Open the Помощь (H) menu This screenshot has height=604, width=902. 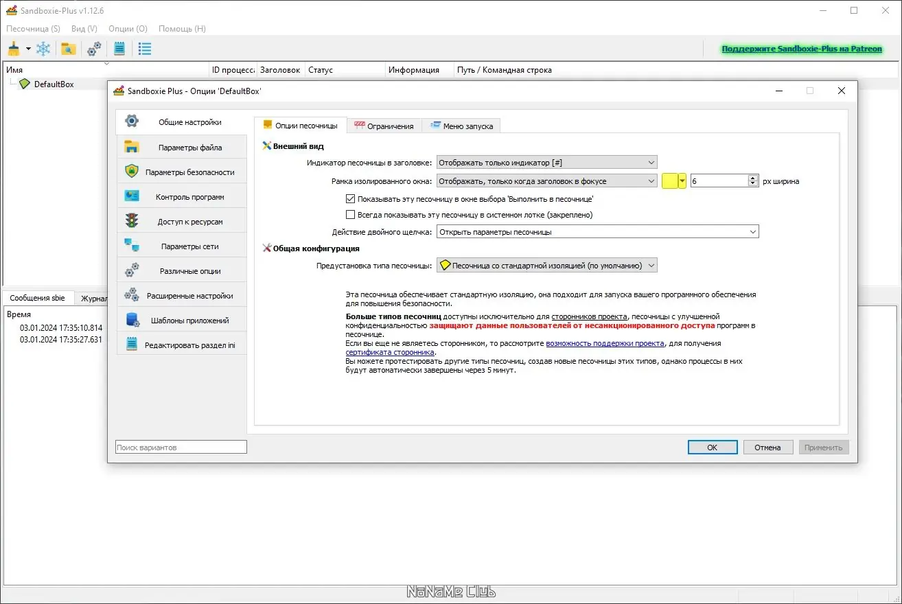coord(182,29)
